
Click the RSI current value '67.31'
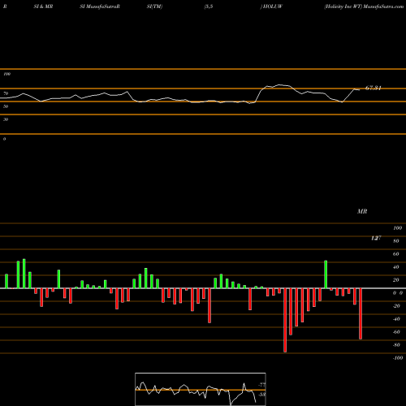(x=374, y=88)
